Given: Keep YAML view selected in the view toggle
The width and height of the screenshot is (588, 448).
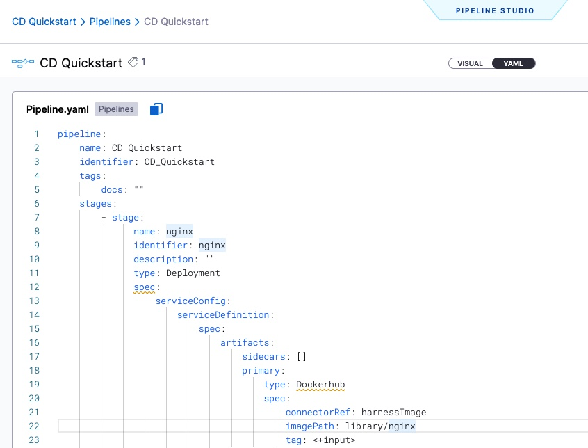Looking at the screenshot, I should point(514,63).
